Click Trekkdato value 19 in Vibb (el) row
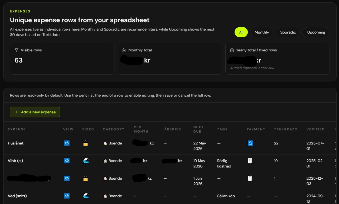 coord(276,161)
